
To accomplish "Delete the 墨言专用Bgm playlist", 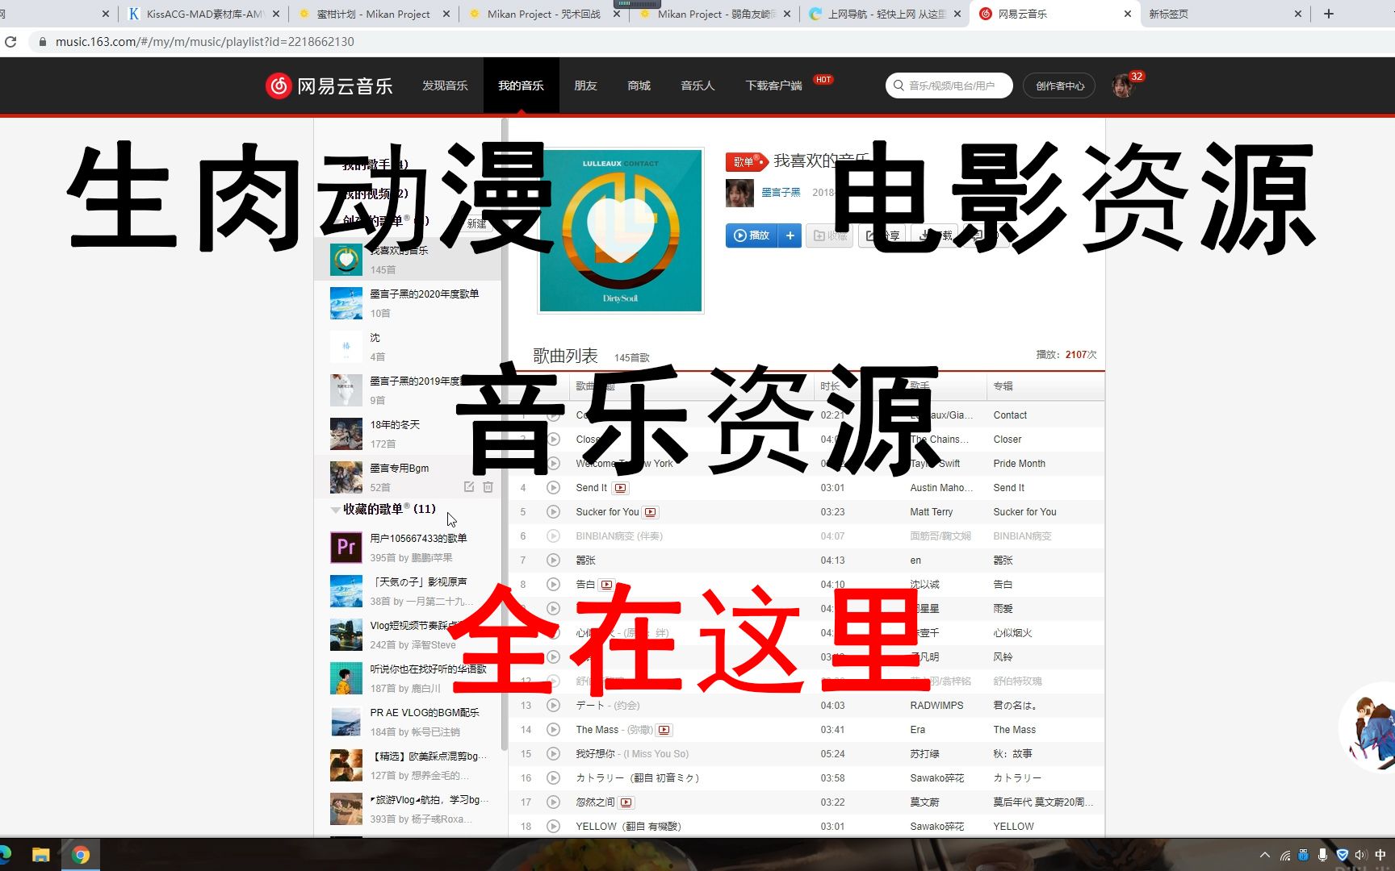I will coord(488,487).
